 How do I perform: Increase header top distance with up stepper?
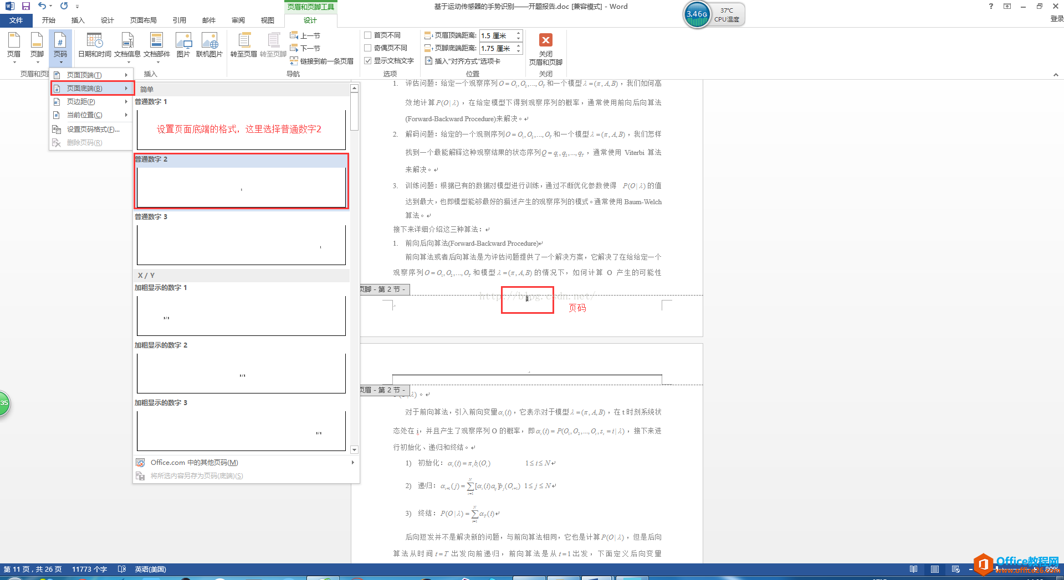[519, 33]
